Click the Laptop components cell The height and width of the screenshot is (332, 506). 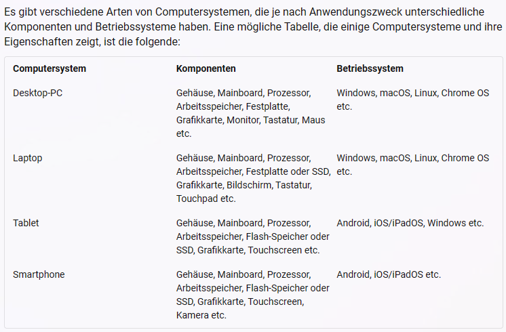click(253, 178)
